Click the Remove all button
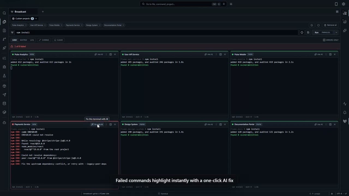Image resolution: width=349 pixels, height=196 pixels. pyautogui.click(x=330, y=25)
